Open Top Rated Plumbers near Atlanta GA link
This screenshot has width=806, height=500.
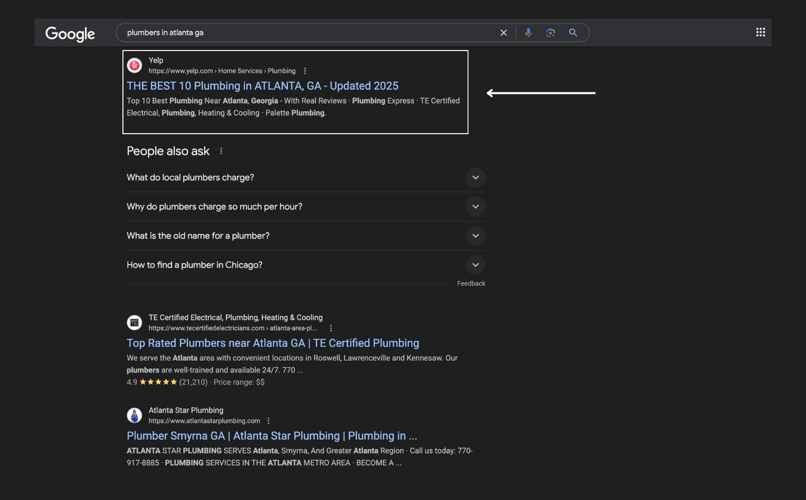(x=273, y=343)
